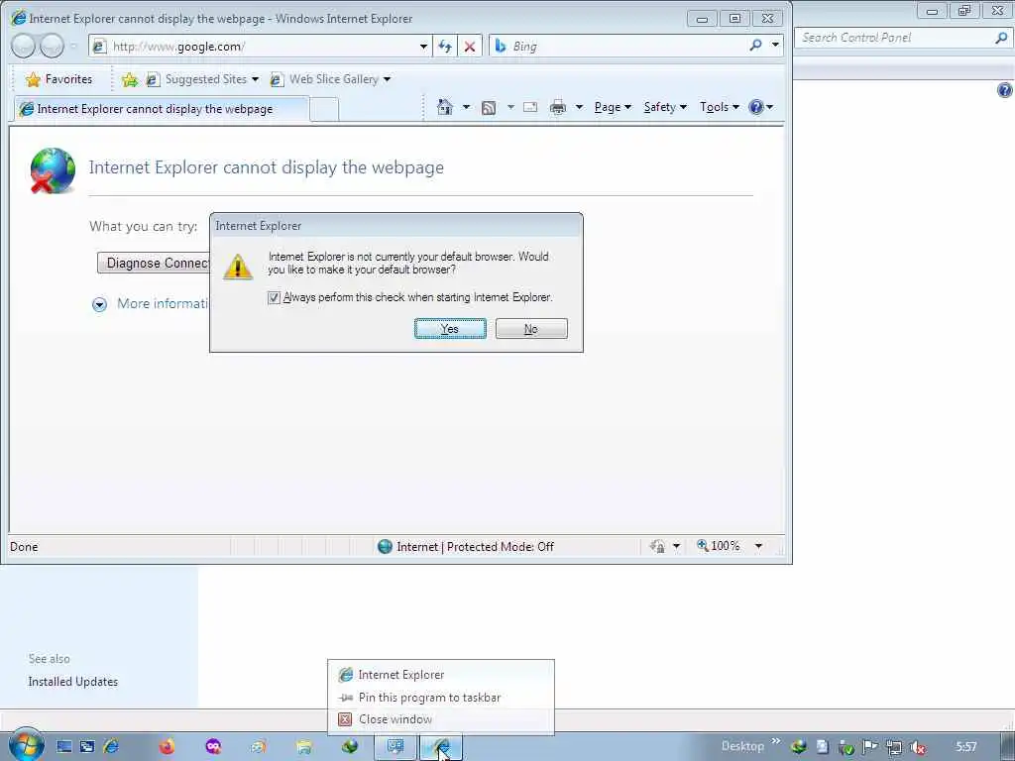Click No in the default browser dialog
Viewport: 1015px width, 761px height.
click(x=531, y=329)
